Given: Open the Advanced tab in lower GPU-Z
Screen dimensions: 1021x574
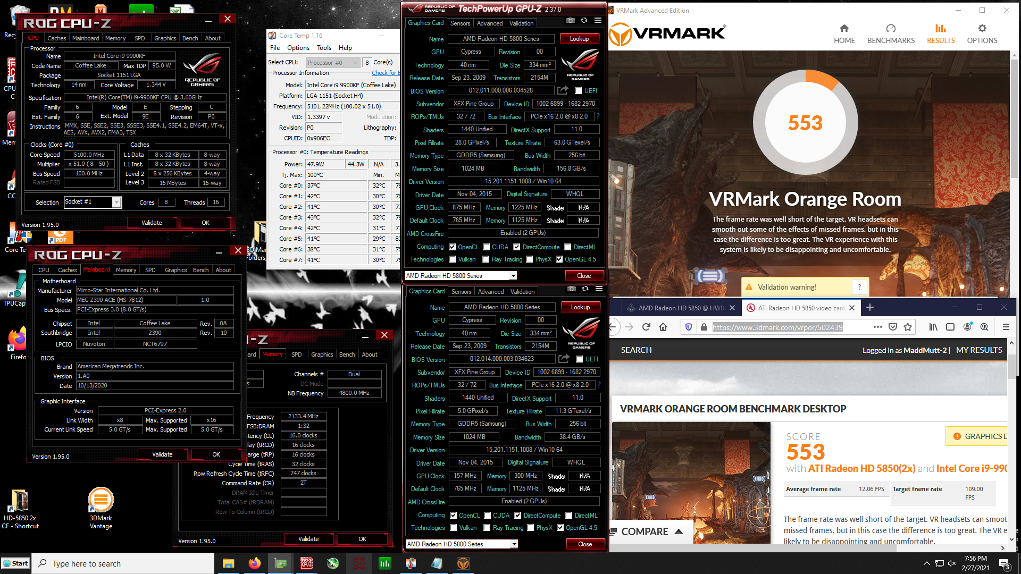Looking at the screenshot, I should coord(490,292).
